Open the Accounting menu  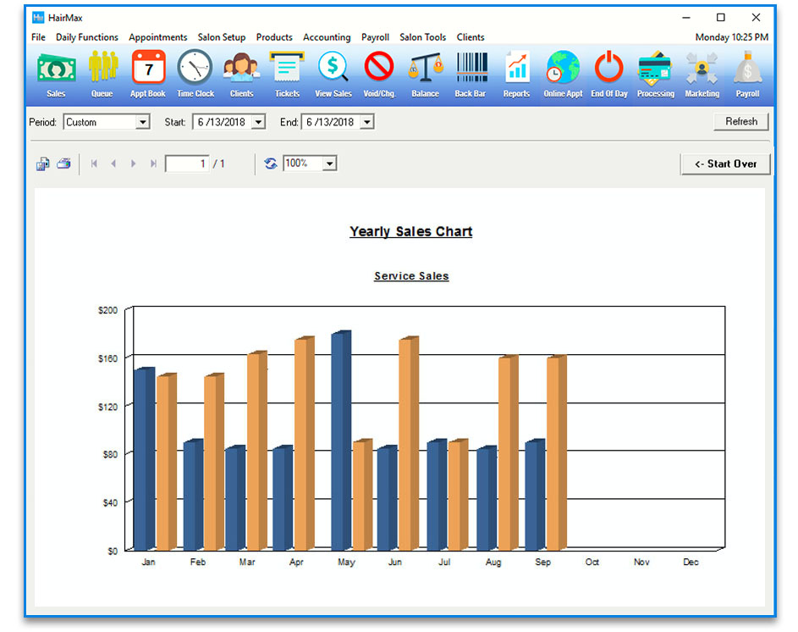[327, 37]
